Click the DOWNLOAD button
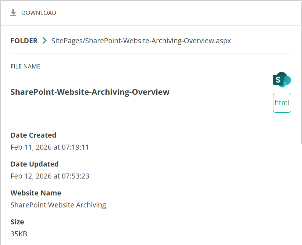 [x=33, y=13]
